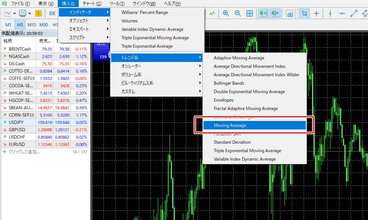Toggle chart shift from right edge

(276, 13)
